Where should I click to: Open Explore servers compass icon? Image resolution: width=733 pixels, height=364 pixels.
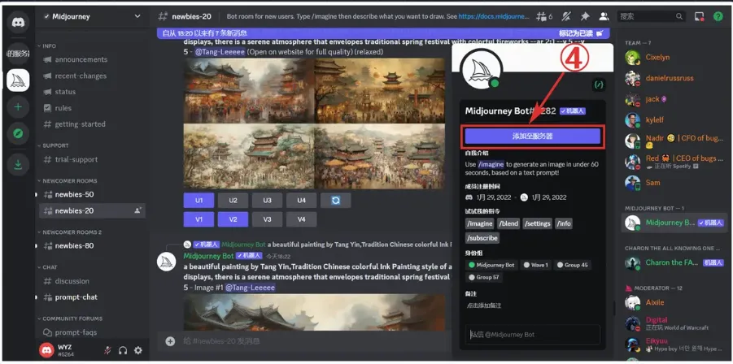coord(18,134)
